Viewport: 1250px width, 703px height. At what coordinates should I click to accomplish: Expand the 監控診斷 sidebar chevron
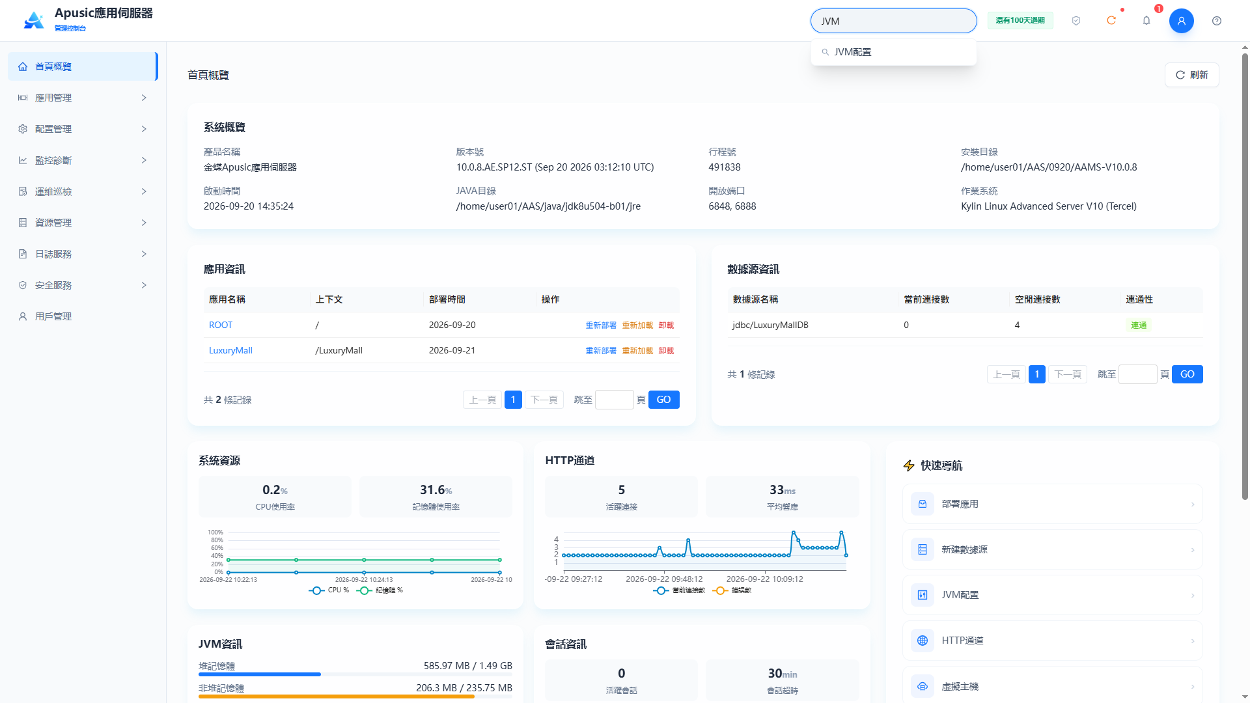(x=144, y=160)
